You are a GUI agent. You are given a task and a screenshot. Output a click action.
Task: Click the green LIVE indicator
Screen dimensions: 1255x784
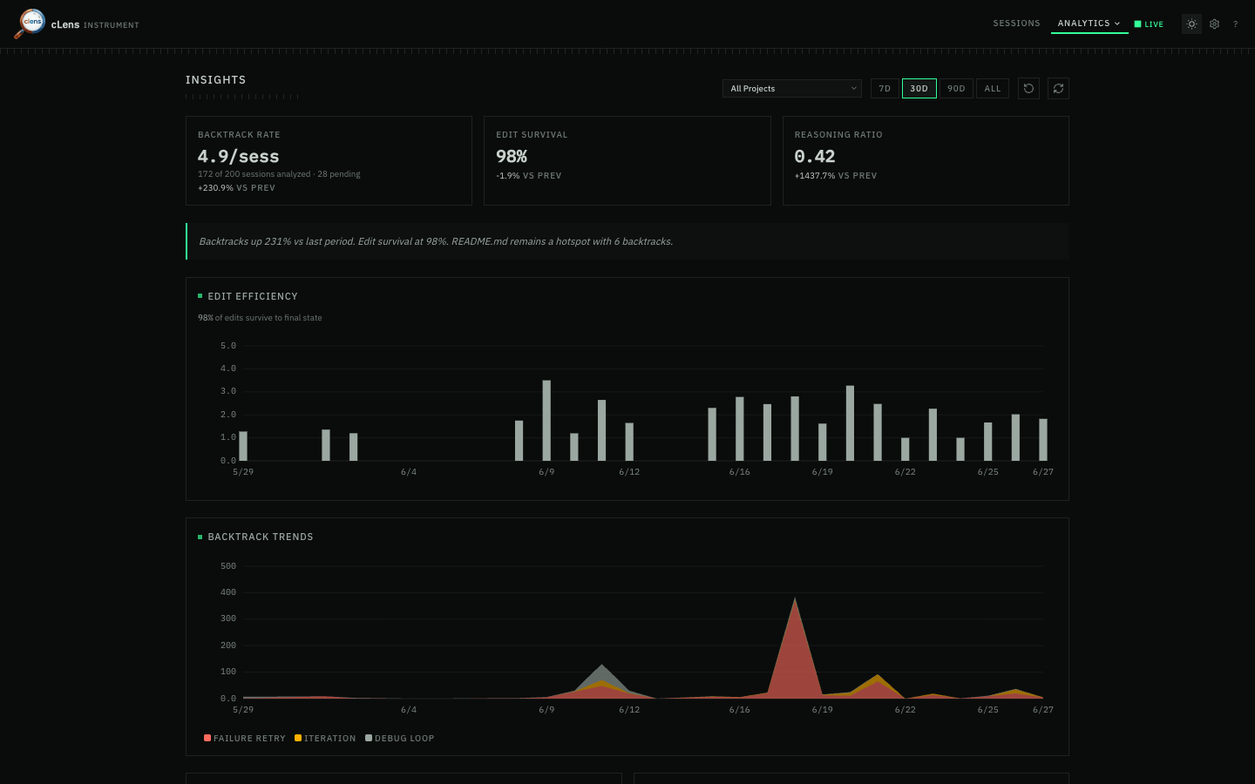tap(1149, 24)
